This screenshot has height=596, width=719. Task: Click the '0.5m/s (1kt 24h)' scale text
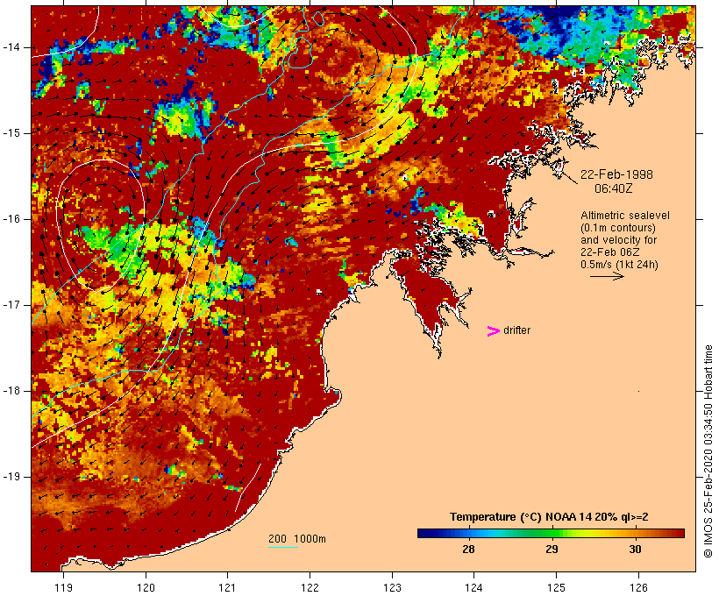[620, 265]
